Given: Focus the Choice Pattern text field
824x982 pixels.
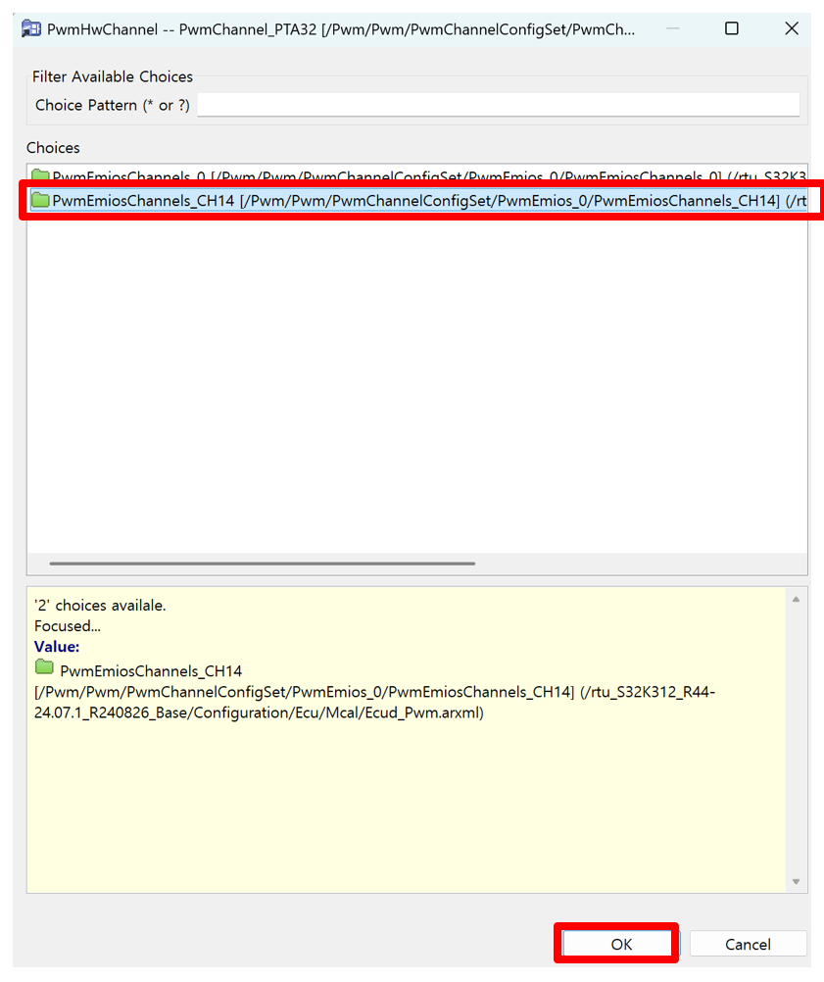Looking at the screenshot, I should click(x=498, y=105).
